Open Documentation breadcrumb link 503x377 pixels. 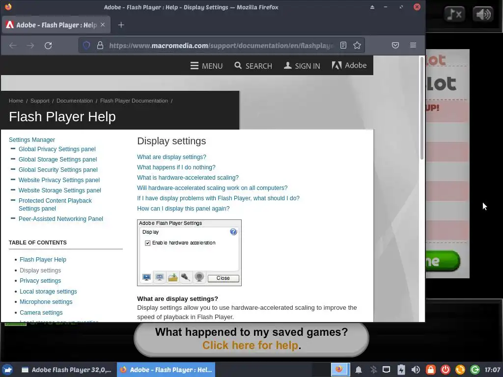click(x=75, y=101)
